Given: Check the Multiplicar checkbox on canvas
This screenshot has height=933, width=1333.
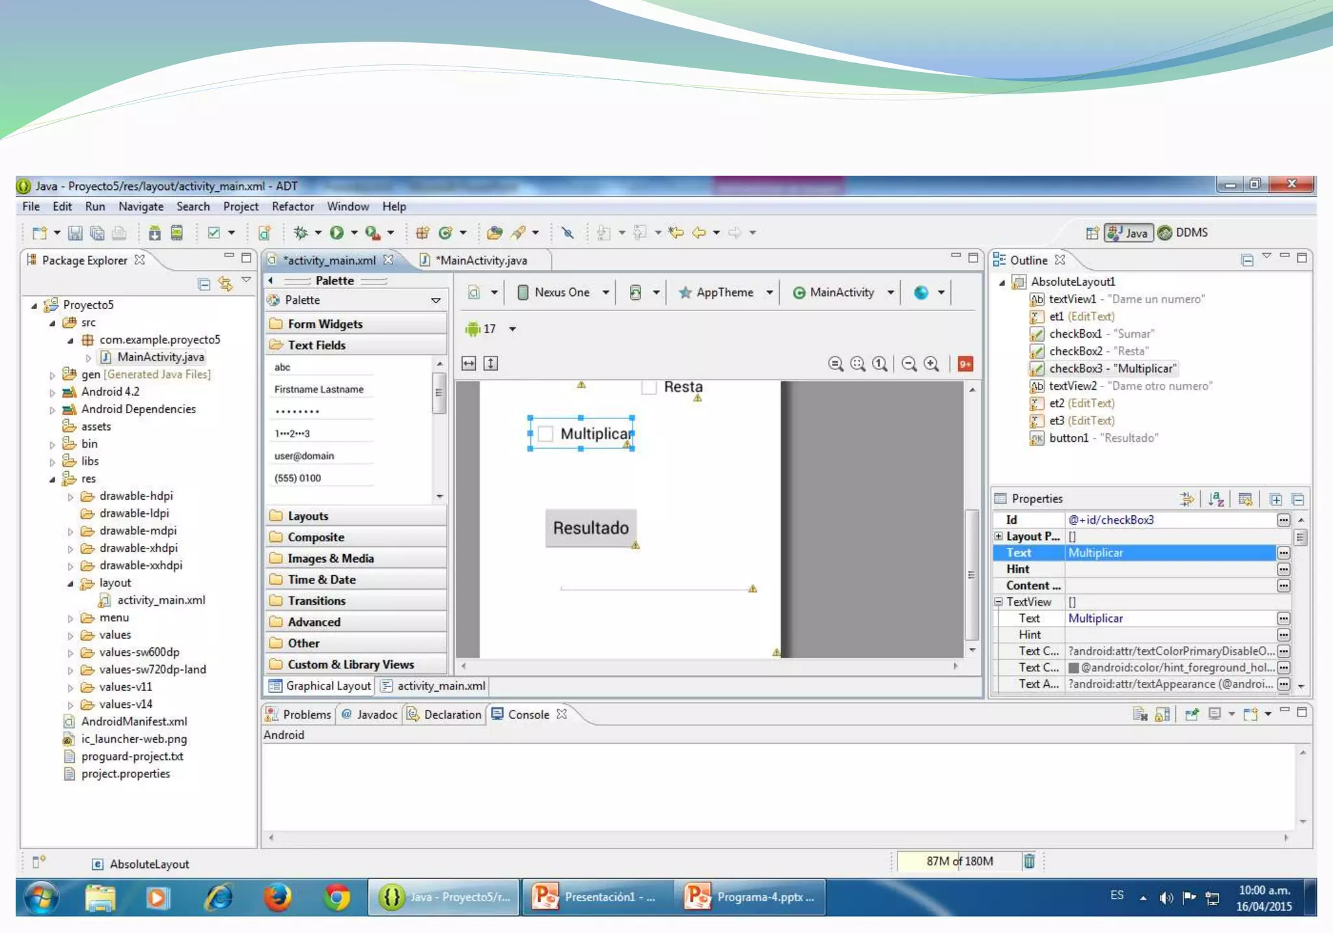Looking at the screenshot, I should click(545, 434).
